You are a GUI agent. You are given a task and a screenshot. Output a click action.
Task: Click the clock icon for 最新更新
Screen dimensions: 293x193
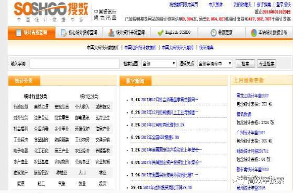(x=213, y=33)
